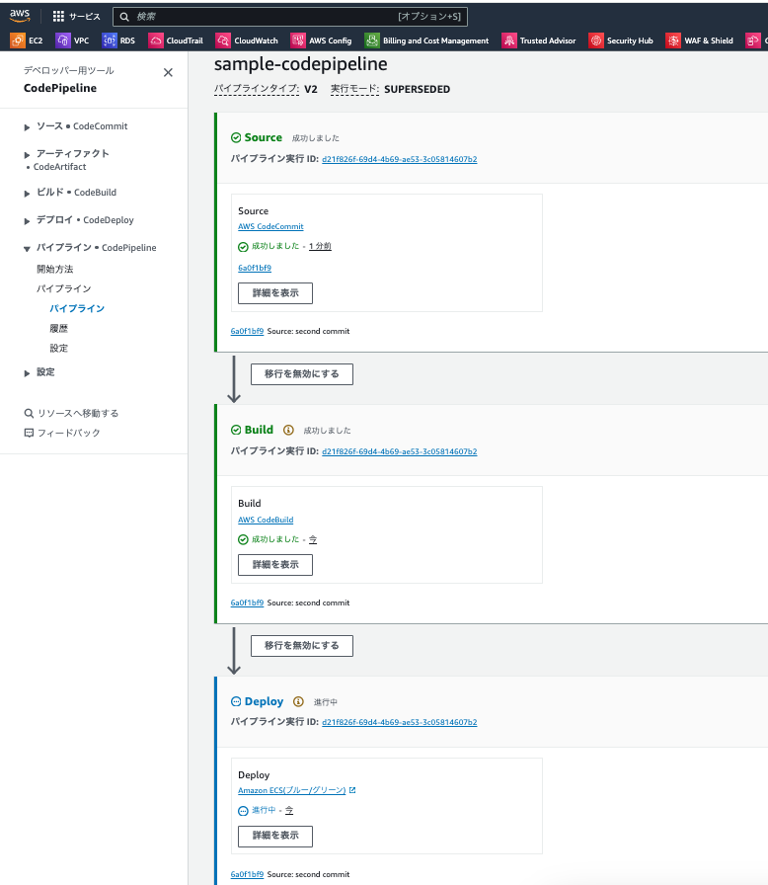Open 設定 under the pipeline submenu
Viewport: 768px width, 885px height.
[58, 349]
